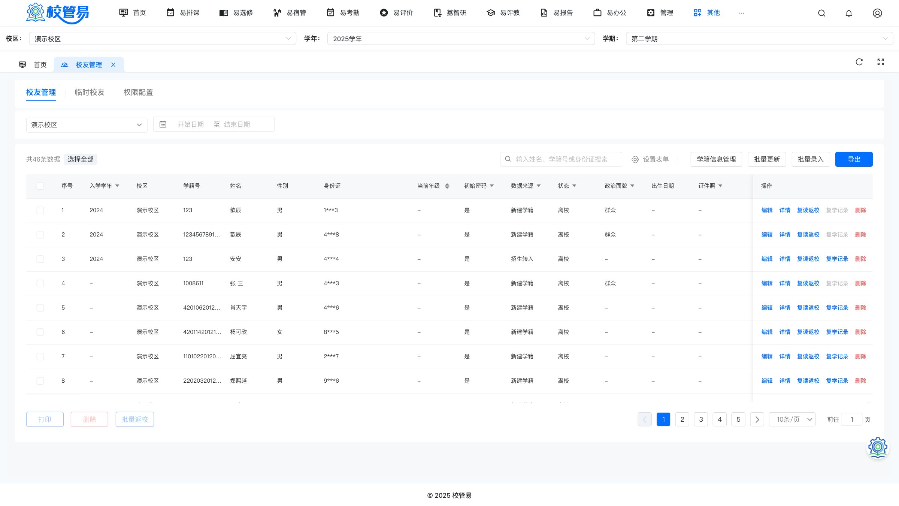Image resolution: width=899 pixels, height=506 pixels.
Task: Open 学籍信息管理
Action: [x=716, y=159]
